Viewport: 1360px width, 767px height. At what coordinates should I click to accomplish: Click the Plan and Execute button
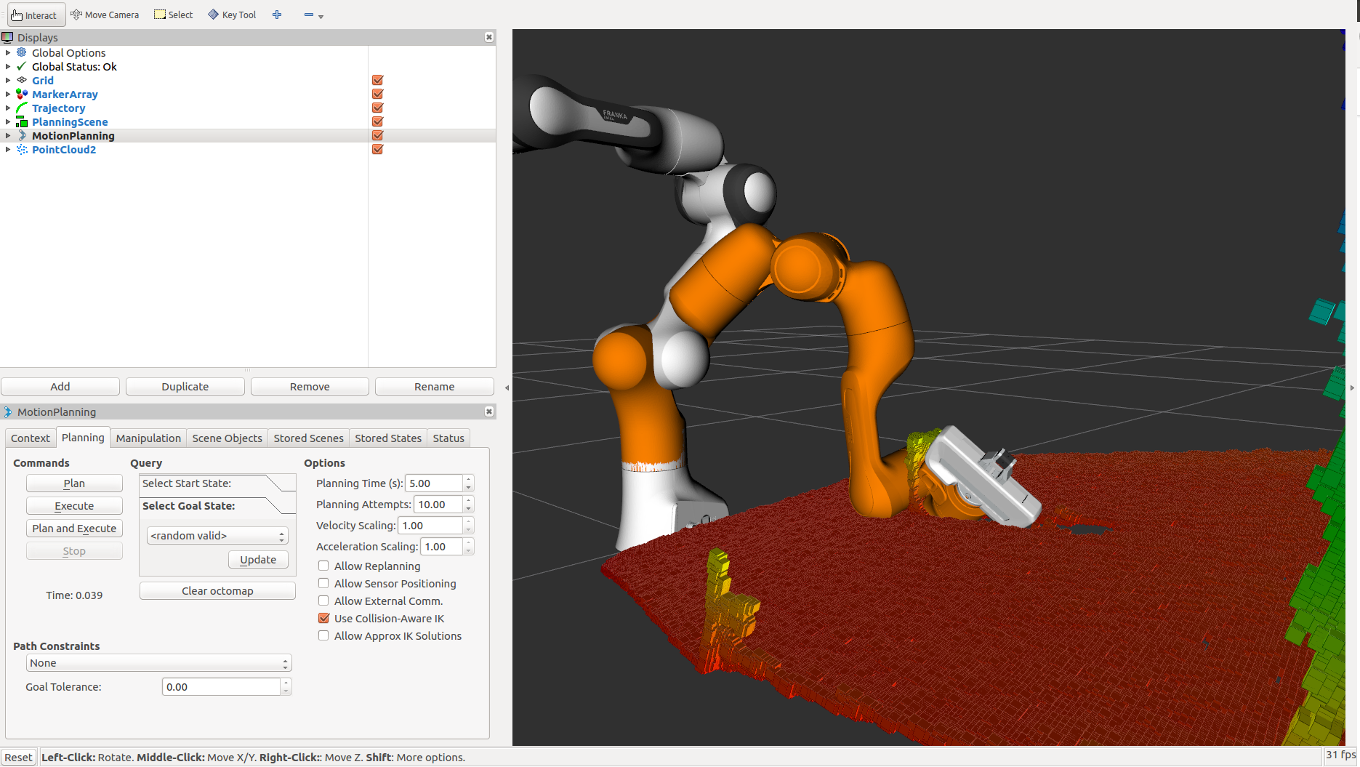[x=74, y=528]
